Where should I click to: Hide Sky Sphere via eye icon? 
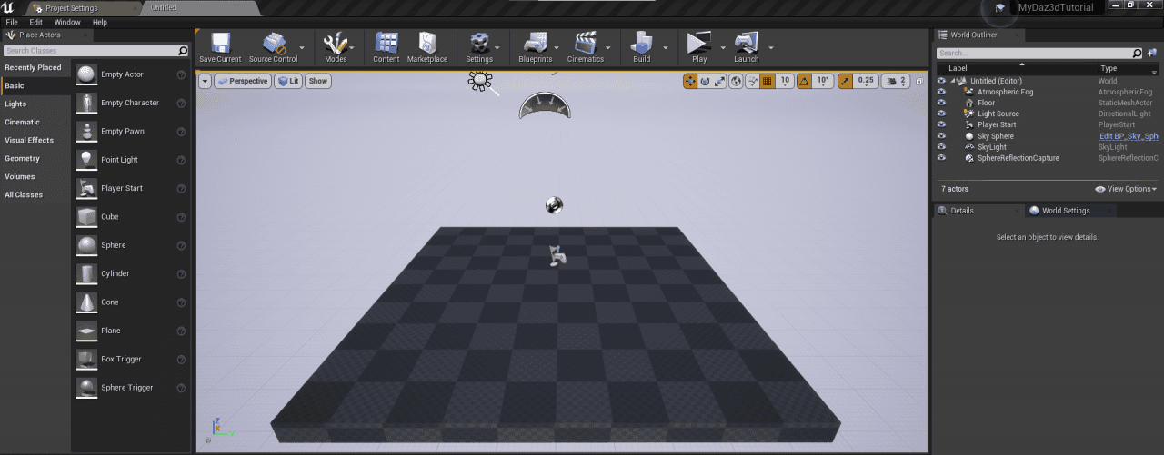coord(941,136)
